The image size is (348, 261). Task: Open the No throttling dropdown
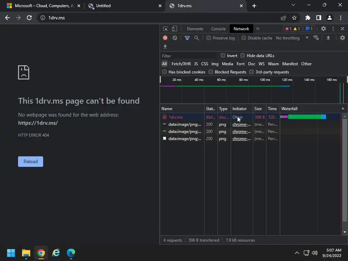pyautogui.click(x=292, y=38)
